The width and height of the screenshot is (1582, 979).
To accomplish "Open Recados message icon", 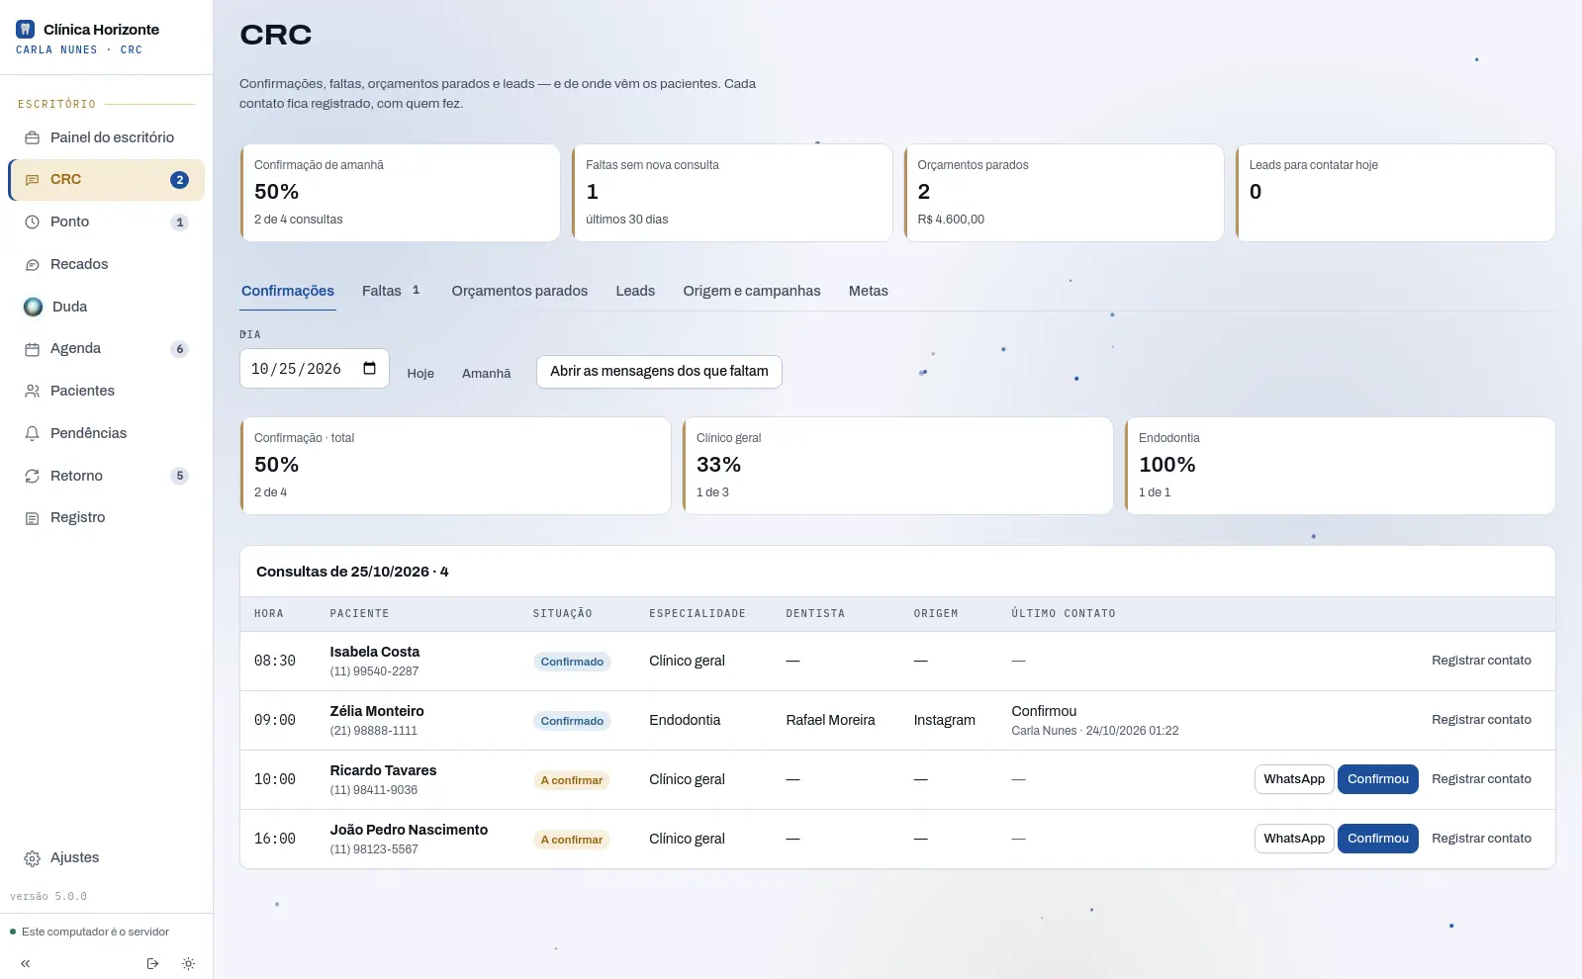I will [x=32, y=265].
